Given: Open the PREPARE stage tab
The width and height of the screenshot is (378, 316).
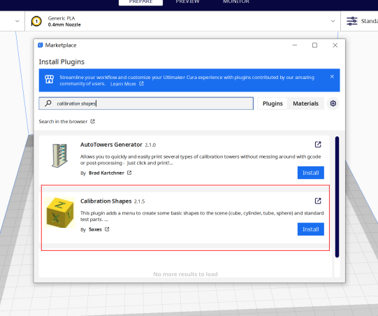Looking at the screenshot, I should click(x=140, y=2).
